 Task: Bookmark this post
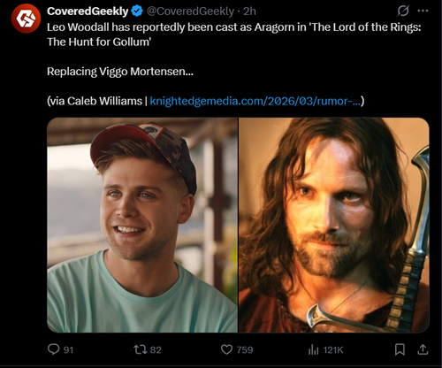[x=400, y=349]
